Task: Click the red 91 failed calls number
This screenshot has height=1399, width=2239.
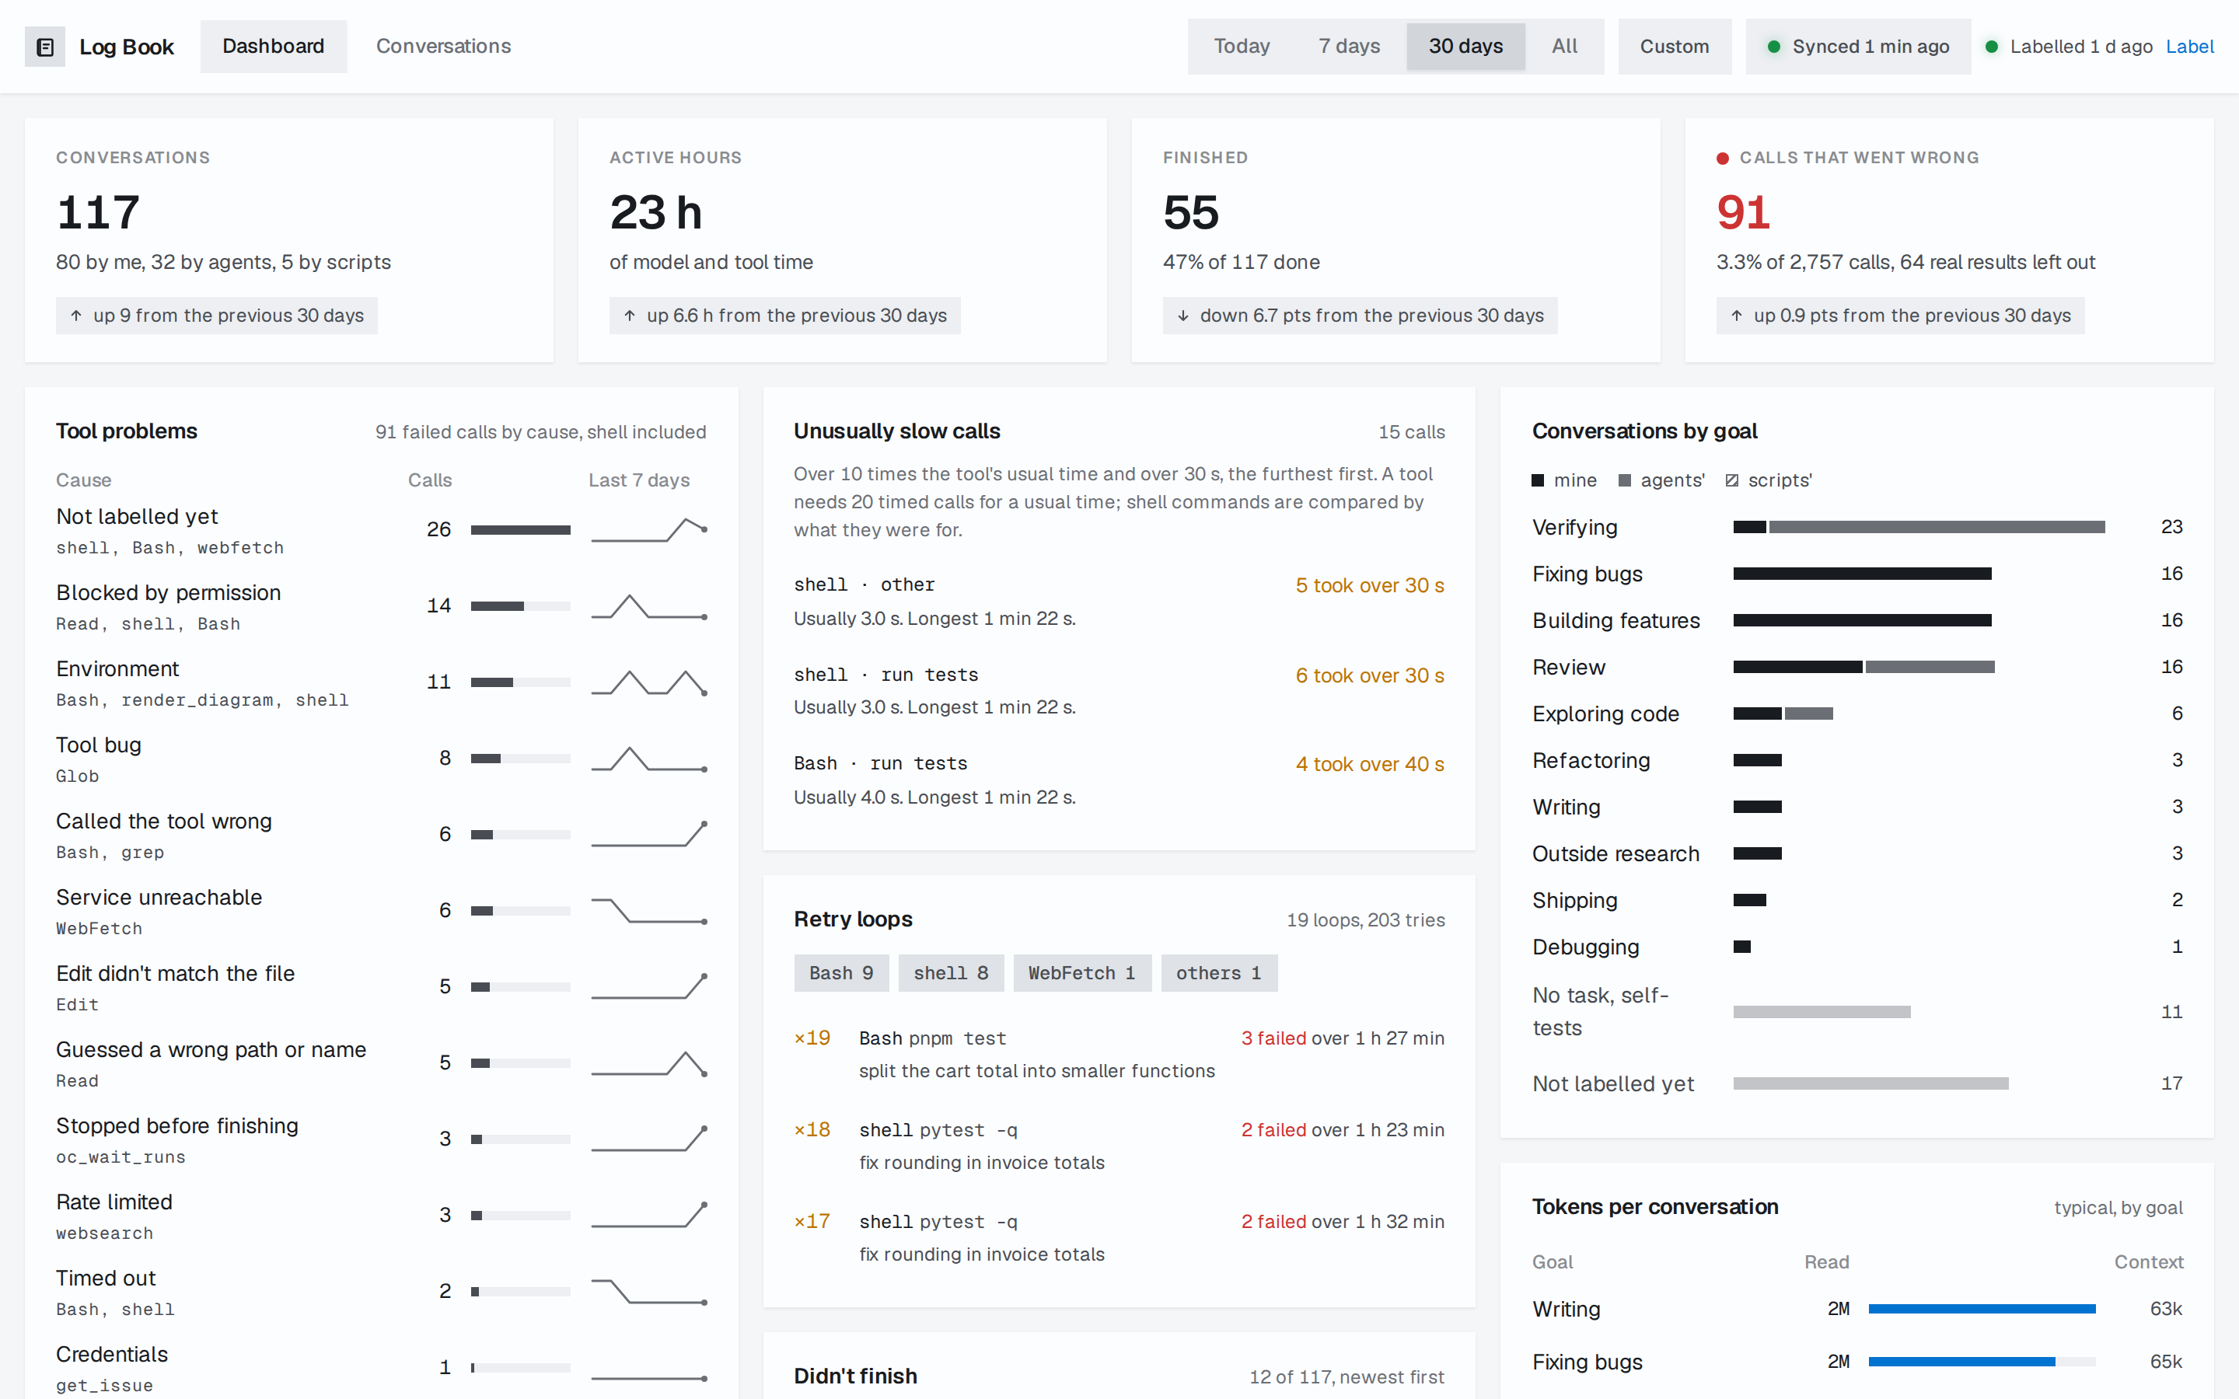Action: pos(1743,213)
